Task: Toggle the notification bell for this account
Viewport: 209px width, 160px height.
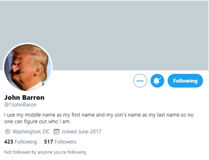Action: point(157,81)
